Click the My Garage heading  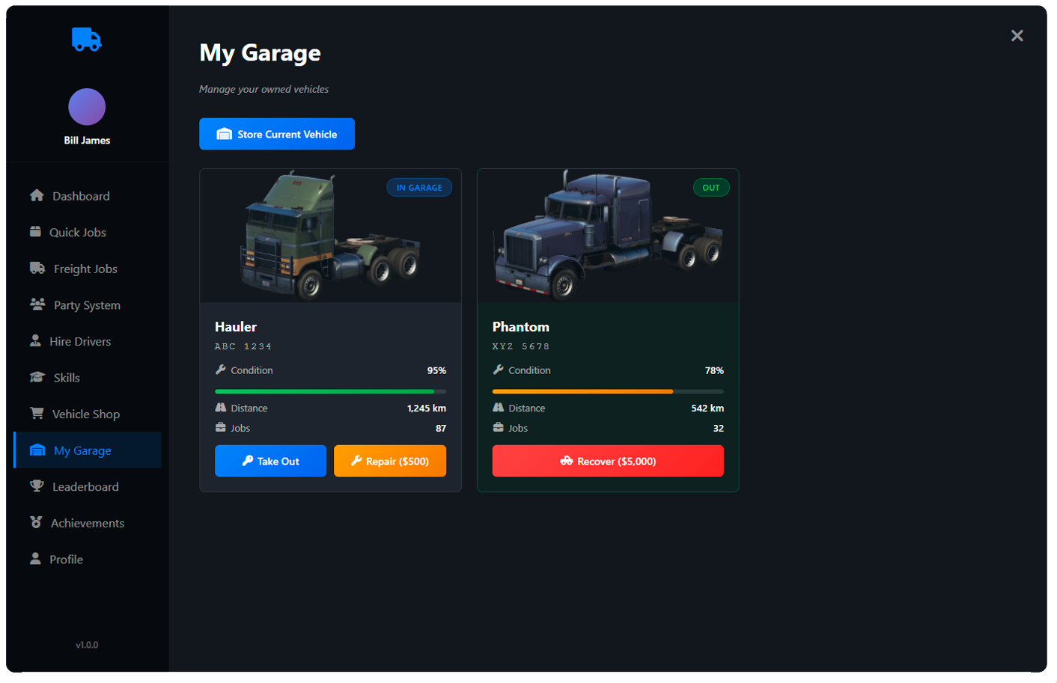(261, 53)
